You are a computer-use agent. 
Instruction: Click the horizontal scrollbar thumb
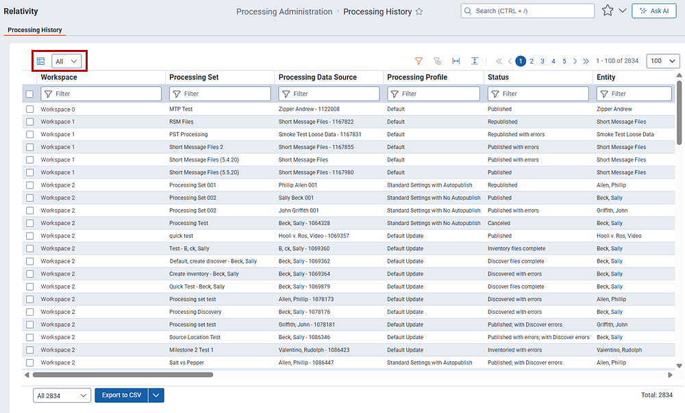coord(123,375)
